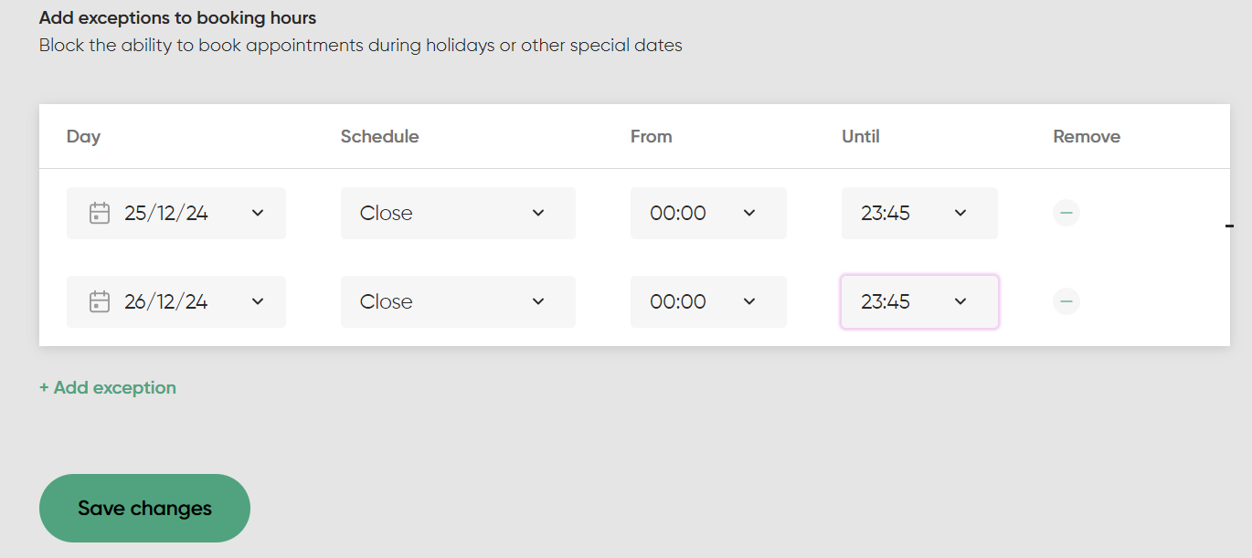Click the Day column header
Screen dimensions: 1252x558
pyautogui.click(x=83, y=137)
